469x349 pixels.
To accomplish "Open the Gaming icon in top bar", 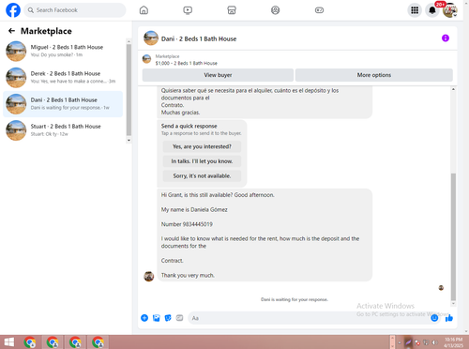I will coord(319,10).
